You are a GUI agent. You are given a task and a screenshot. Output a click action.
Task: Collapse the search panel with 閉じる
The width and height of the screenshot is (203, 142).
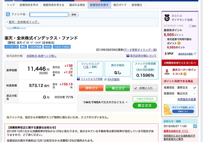click(x=16, y=28)
